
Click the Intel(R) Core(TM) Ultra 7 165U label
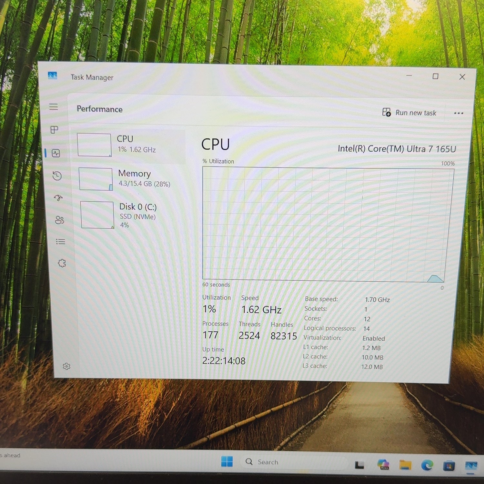click(397, 149)
